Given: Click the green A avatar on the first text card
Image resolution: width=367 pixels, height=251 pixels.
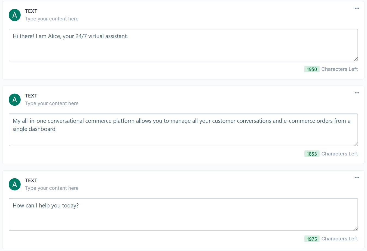Looking at the screenshot, I should point(15,15).
